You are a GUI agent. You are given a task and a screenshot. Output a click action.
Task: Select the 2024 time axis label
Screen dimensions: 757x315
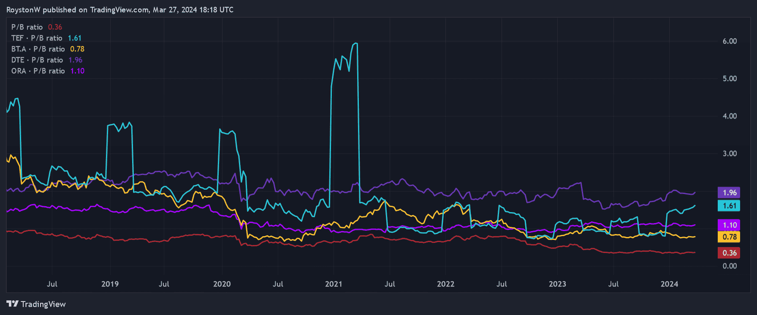pos(669,284)
